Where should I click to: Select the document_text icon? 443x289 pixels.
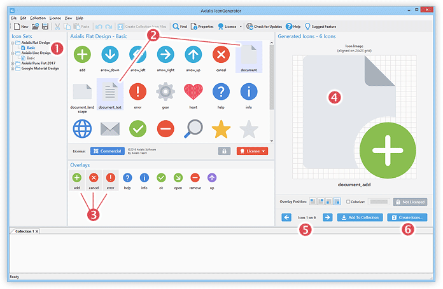point(110,94)
